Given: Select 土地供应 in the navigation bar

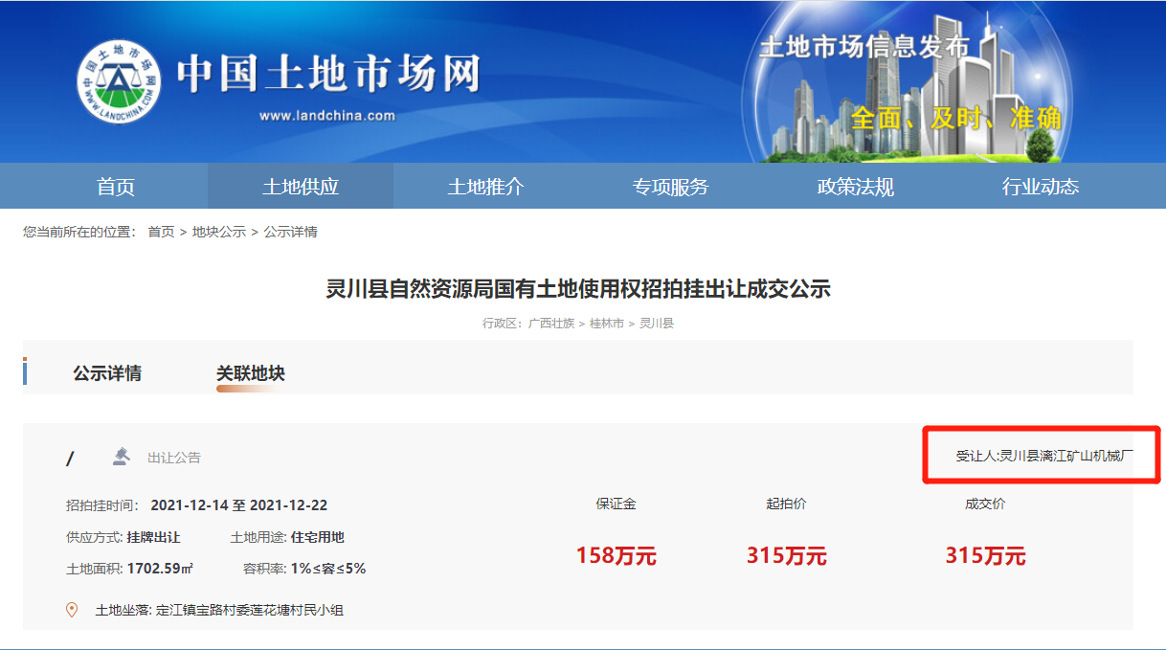Looking at the screenshot, I should (301, 187).
